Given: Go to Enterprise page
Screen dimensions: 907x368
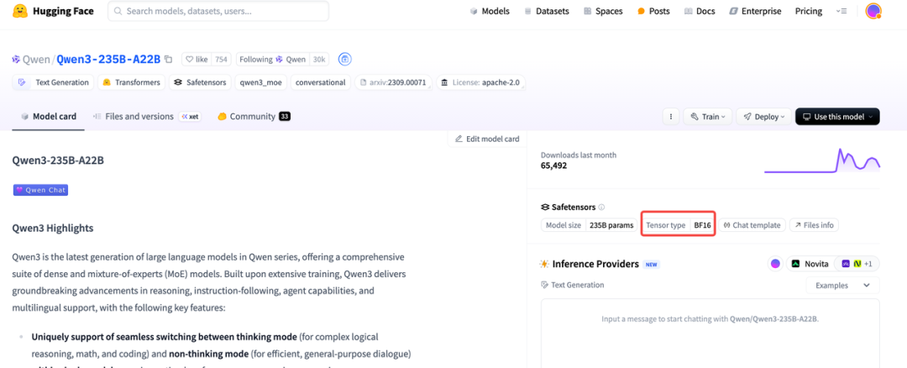Looking at the screenshot, I should point(755,11).
